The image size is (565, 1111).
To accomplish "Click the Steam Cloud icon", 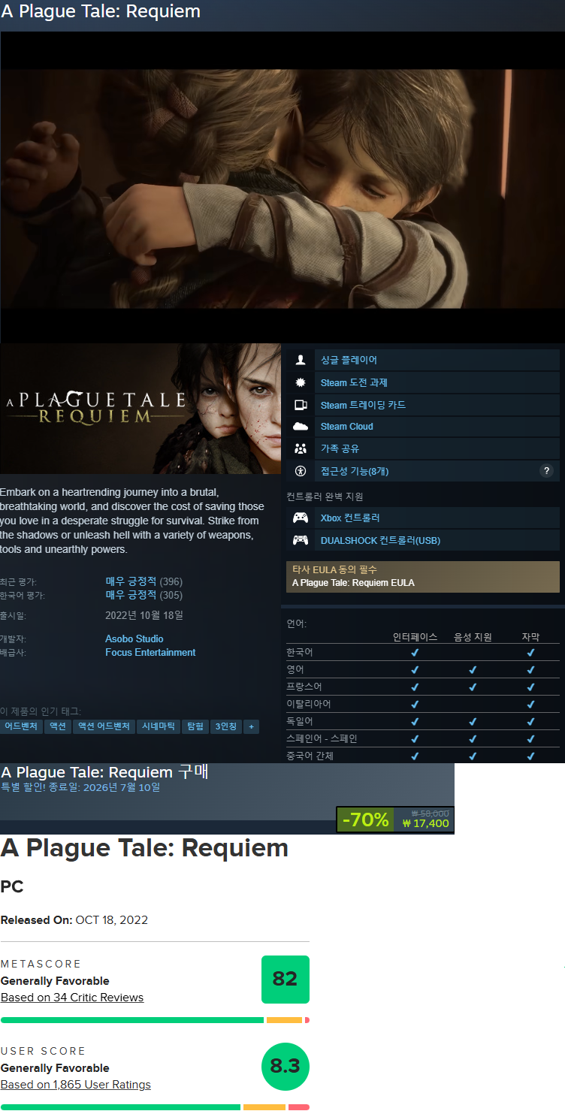I will click(301, 427).
